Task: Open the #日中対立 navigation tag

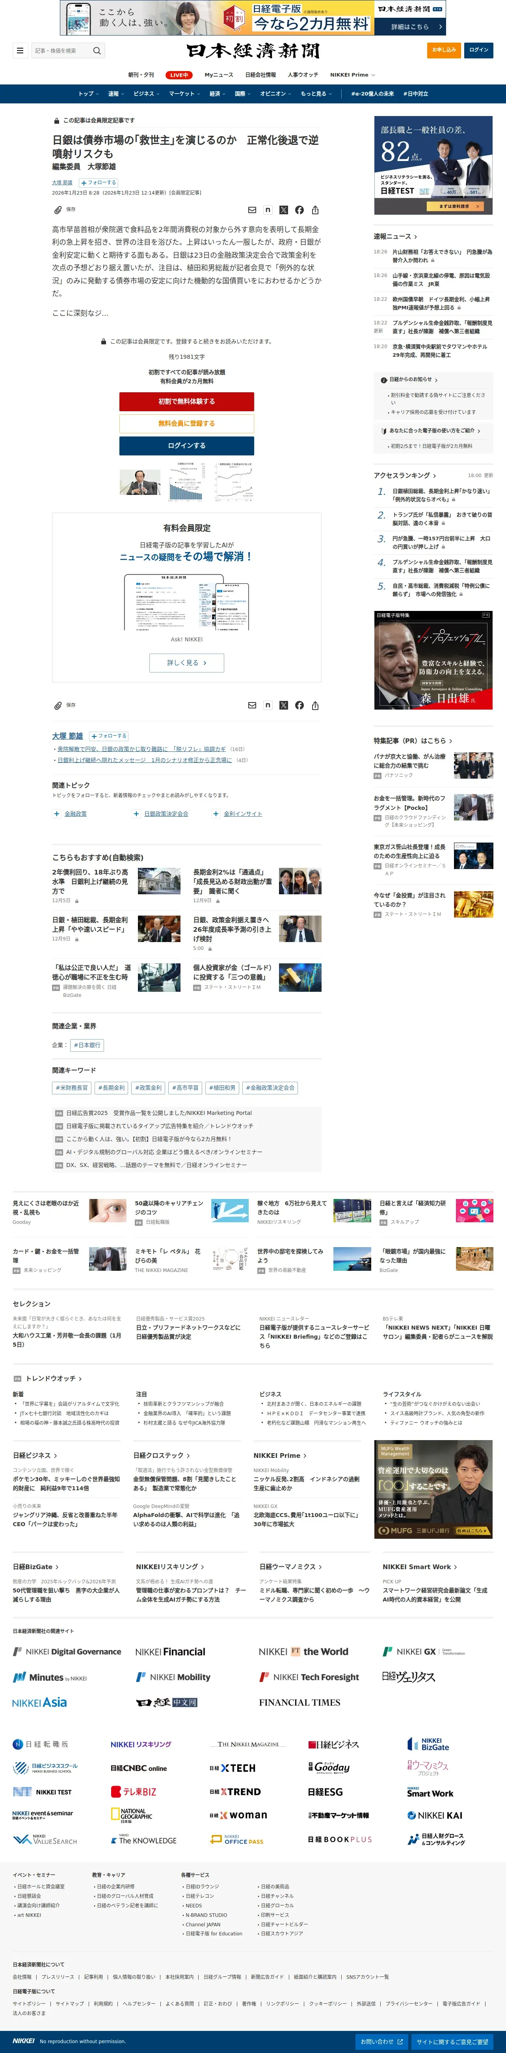Action: (x=415, y=94)
